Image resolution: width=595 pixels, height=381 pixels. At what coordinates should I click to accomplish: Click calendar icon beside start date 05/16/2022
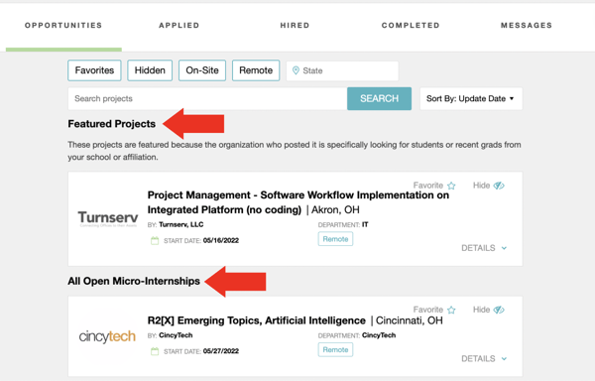click(x=155, y=240)
